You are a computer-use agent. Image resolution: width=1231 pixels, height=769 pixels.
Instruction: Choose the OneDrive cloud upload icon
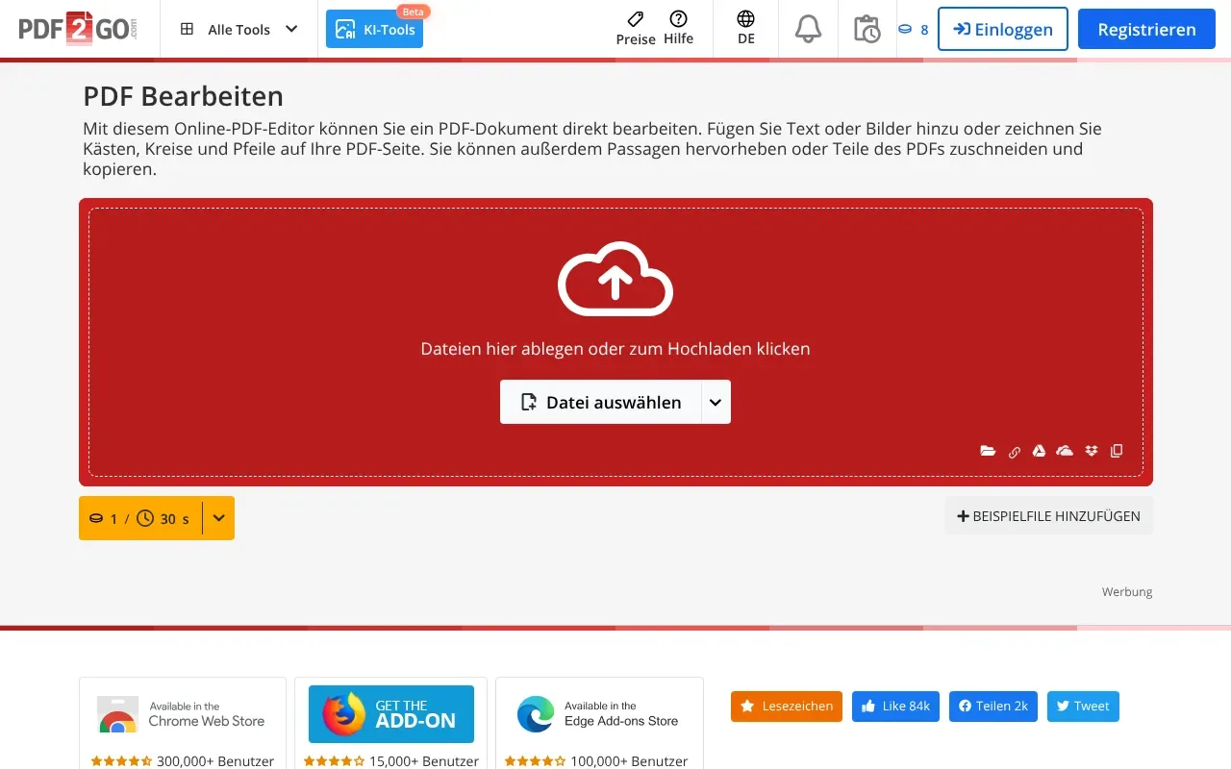click(1065, 451)
